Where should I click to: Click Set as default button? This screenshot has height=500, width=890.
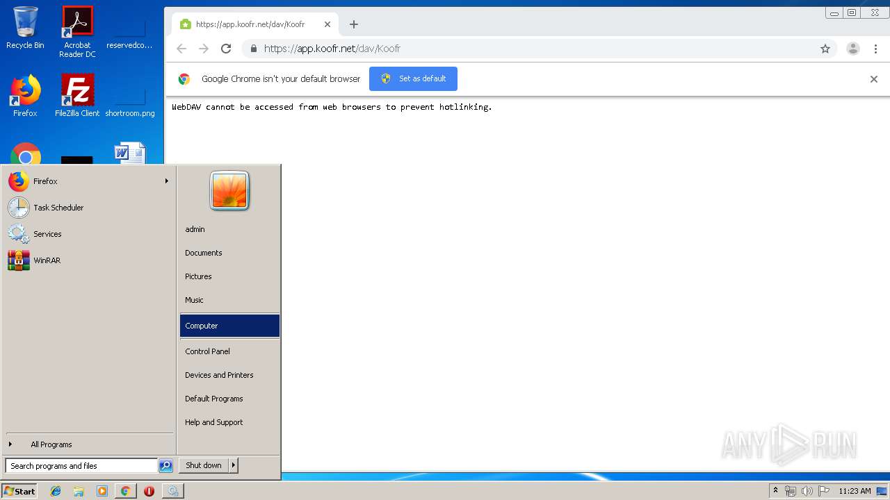pos(413,78)
